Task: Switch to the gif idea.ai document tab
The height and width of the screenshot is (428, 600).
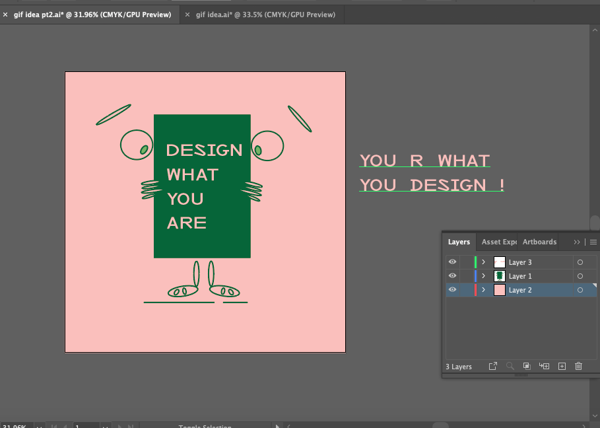Action: (265, 15)
